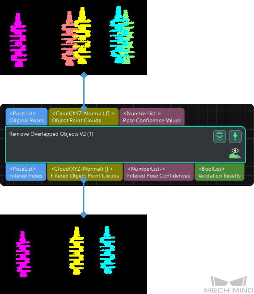254x294 pixels.
Task: Click the magenta point cloud in the input preview
Action: 18,40
